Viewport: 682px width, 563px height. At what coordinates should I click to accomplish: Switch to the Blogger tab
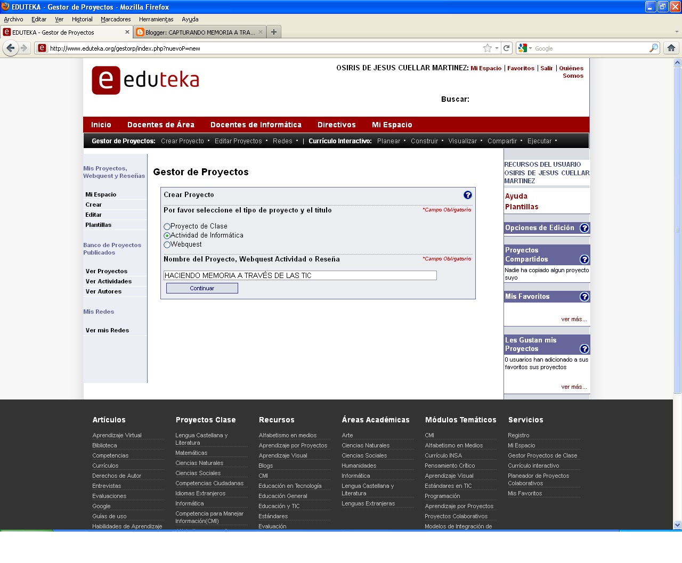pyautogui.click(x=197, y=31)
